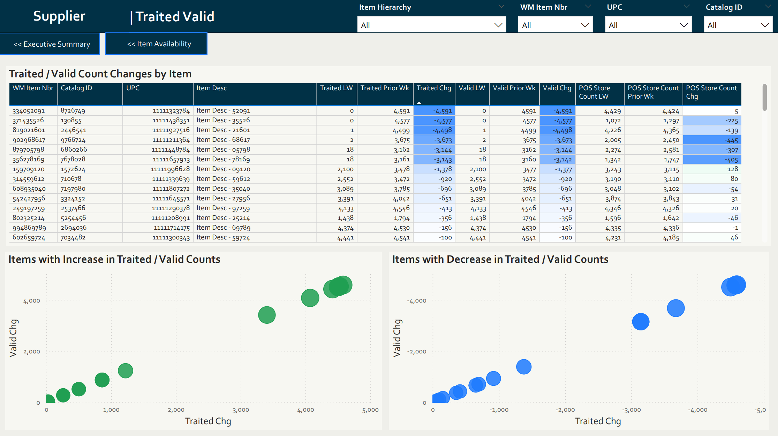Navigate to Item Availability page
The height and width of the screenshot is (436, 778).
point(159,44)
